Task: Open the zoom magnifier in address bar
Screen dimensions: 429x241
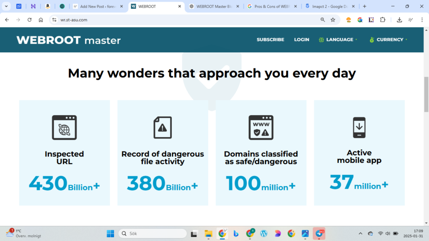Action: coord(323,20)
